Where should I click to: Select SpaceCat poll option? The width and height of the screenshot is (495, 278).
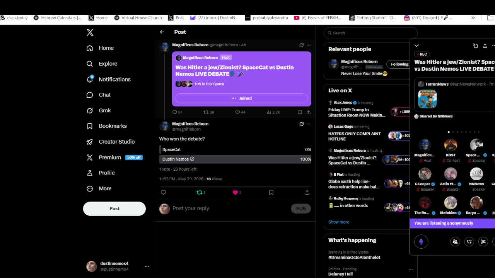click(x=235, y=149)
